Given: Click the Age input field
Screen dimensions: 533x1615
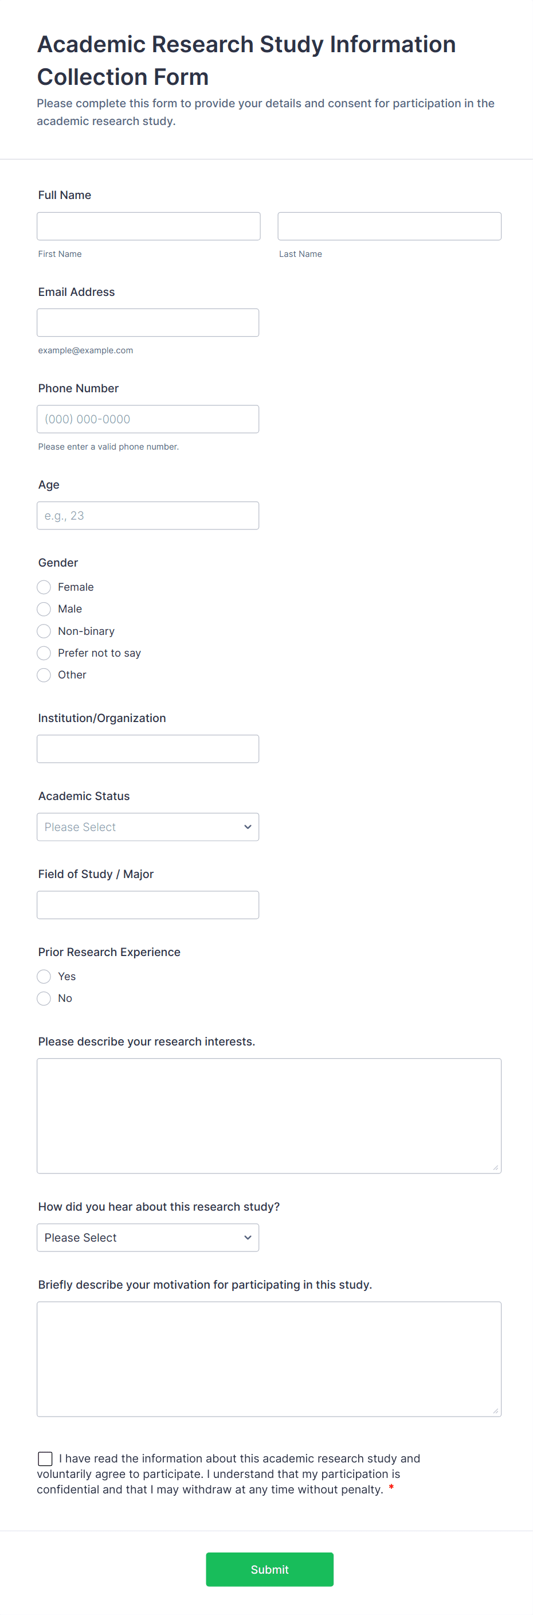Looking at the screenshot, I should coord(148,516).
